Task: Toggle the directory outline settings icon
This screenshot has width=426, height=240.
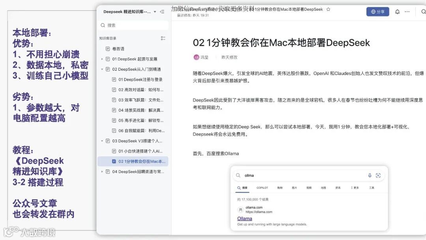Action: pyautogui.click(x=163, y=38)
